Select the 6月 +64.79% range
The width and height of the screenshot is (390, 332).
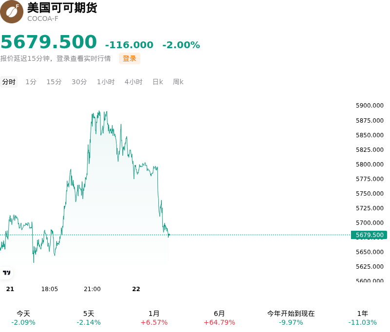tap(219, 318)
